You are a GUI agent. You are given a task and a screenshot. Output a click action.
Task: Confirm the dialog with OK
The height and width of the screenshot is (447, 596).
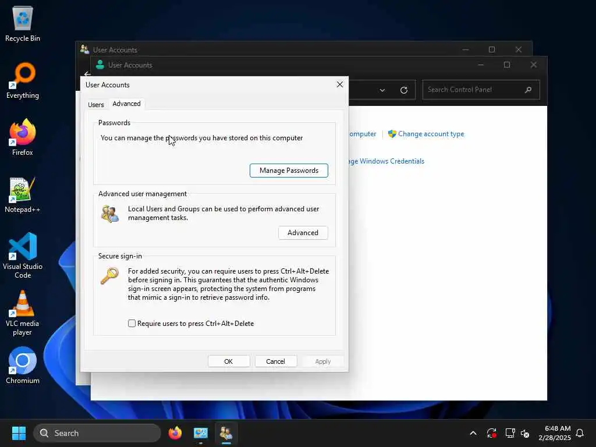(x=228, y=361)
